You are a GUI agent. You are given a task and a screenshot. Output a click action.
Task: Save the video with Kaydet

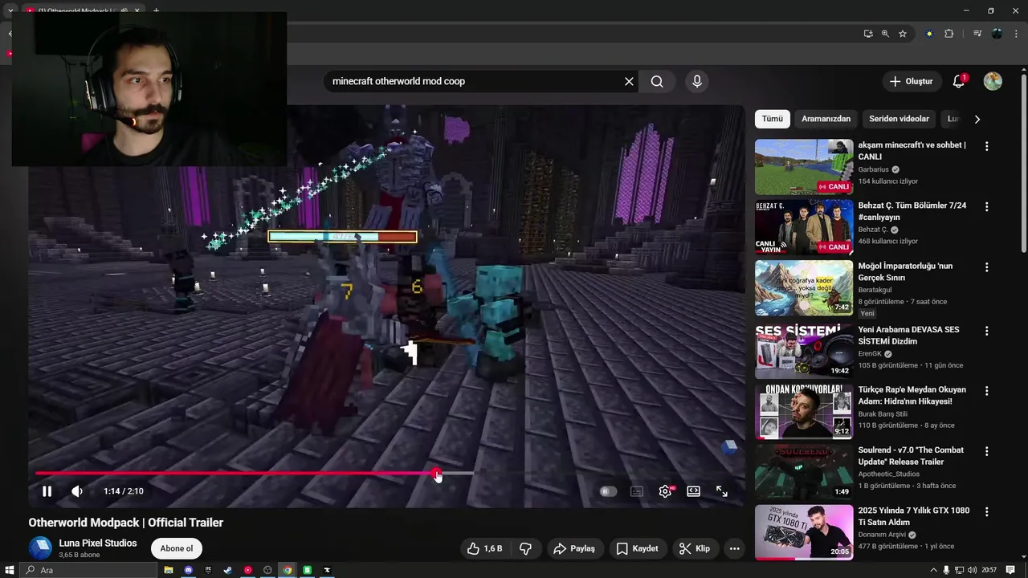637,548
